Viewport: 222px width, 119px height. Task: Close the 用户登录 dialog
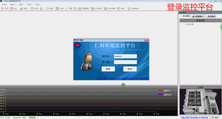(x=146, y=40)
